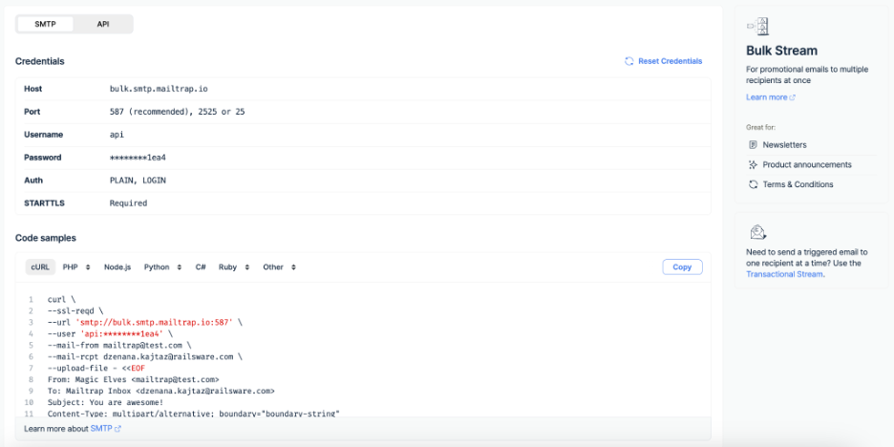Click the Port label

32,112
